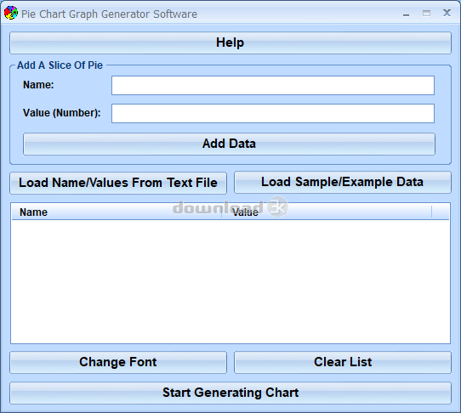Image resolution: width=461 pixels, height=413 pixels.
Task: Click the empty data list area
Action: [x=230, y=281]
